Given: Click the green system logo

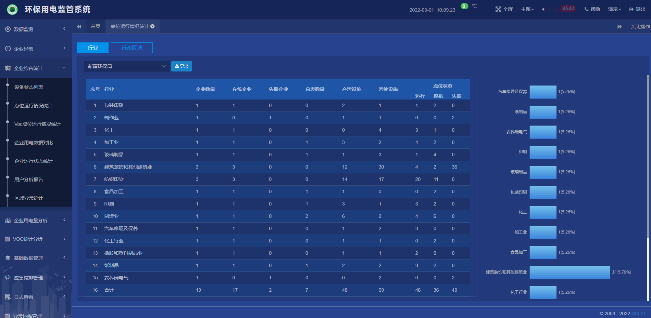Looking at the screenshot, I should pyautogui.click(x=12, y=10).
